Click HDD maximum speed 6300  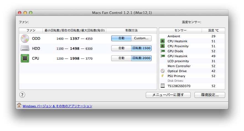point(89,49)
